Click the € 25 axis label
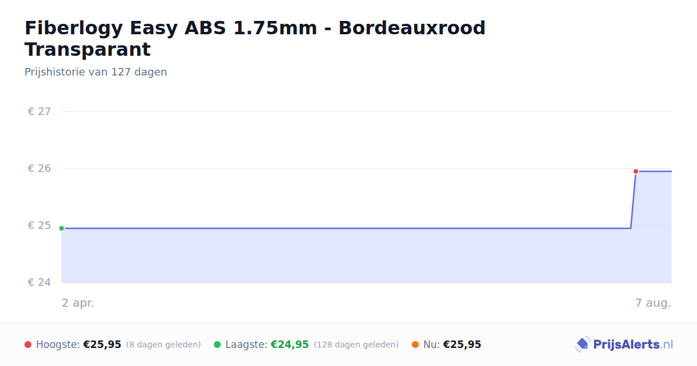The height and width of the screenshot is (366, 697). (x=39, y=225)
